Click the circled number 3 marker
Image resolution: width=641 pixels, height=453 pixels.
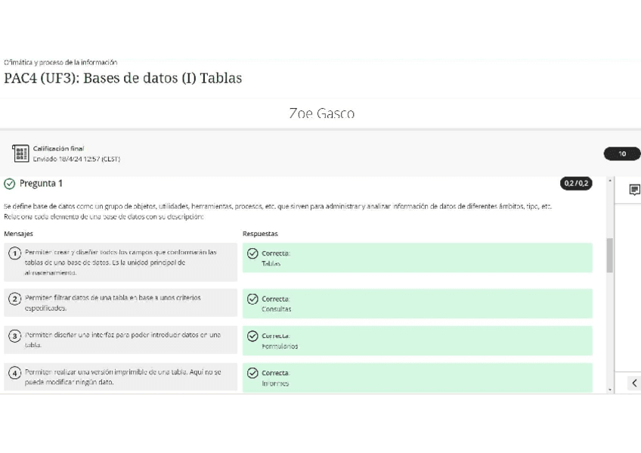tap(14, 336)
